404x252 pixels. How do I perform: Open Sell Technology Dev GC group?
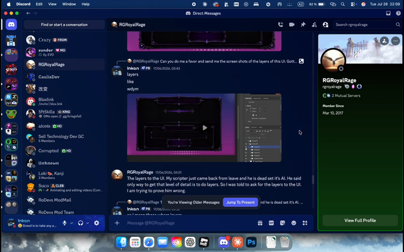(x=64, y=139)
